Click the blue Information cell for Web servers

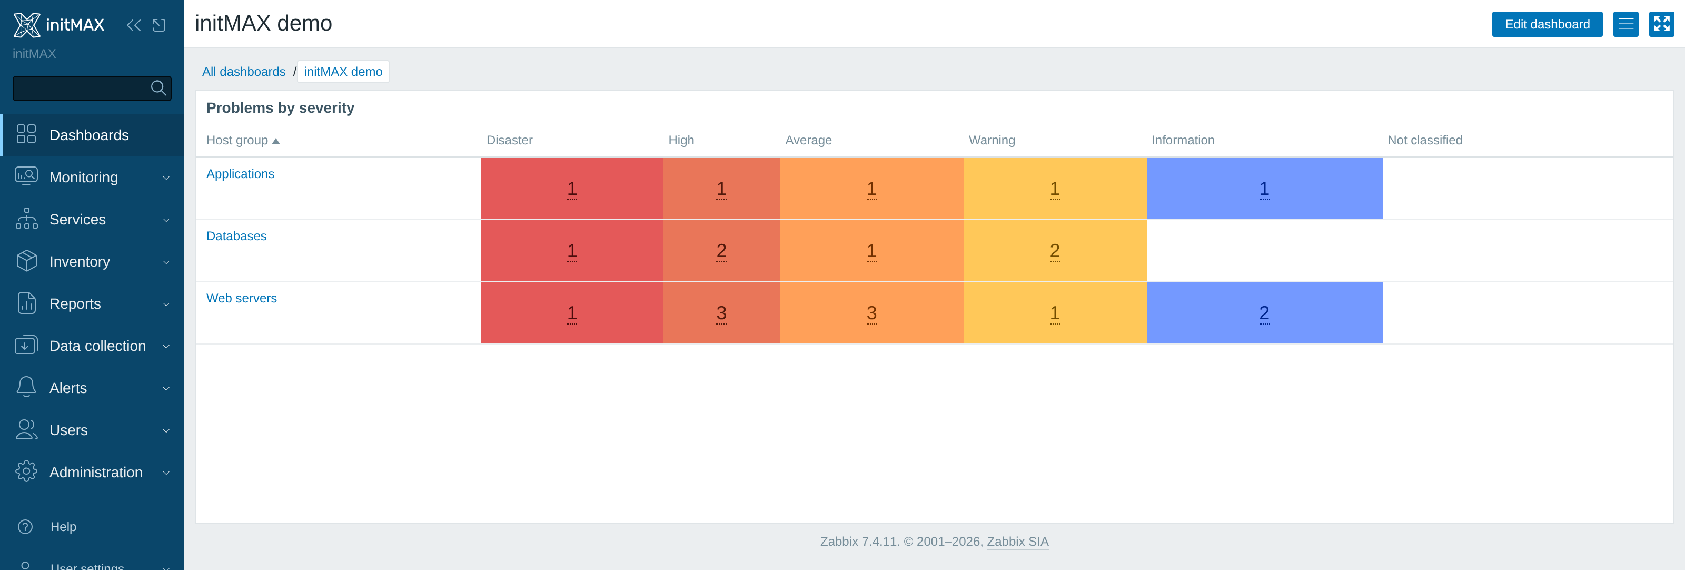click(x=1264, y=313)
